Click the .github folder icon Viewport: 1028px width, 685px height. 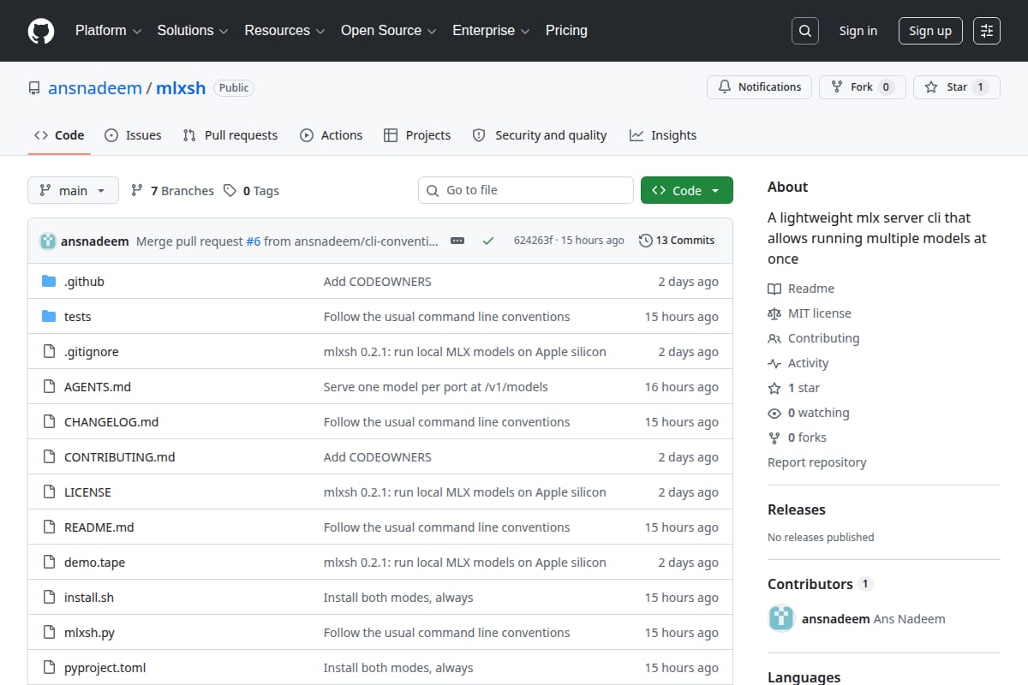(49, 282)
